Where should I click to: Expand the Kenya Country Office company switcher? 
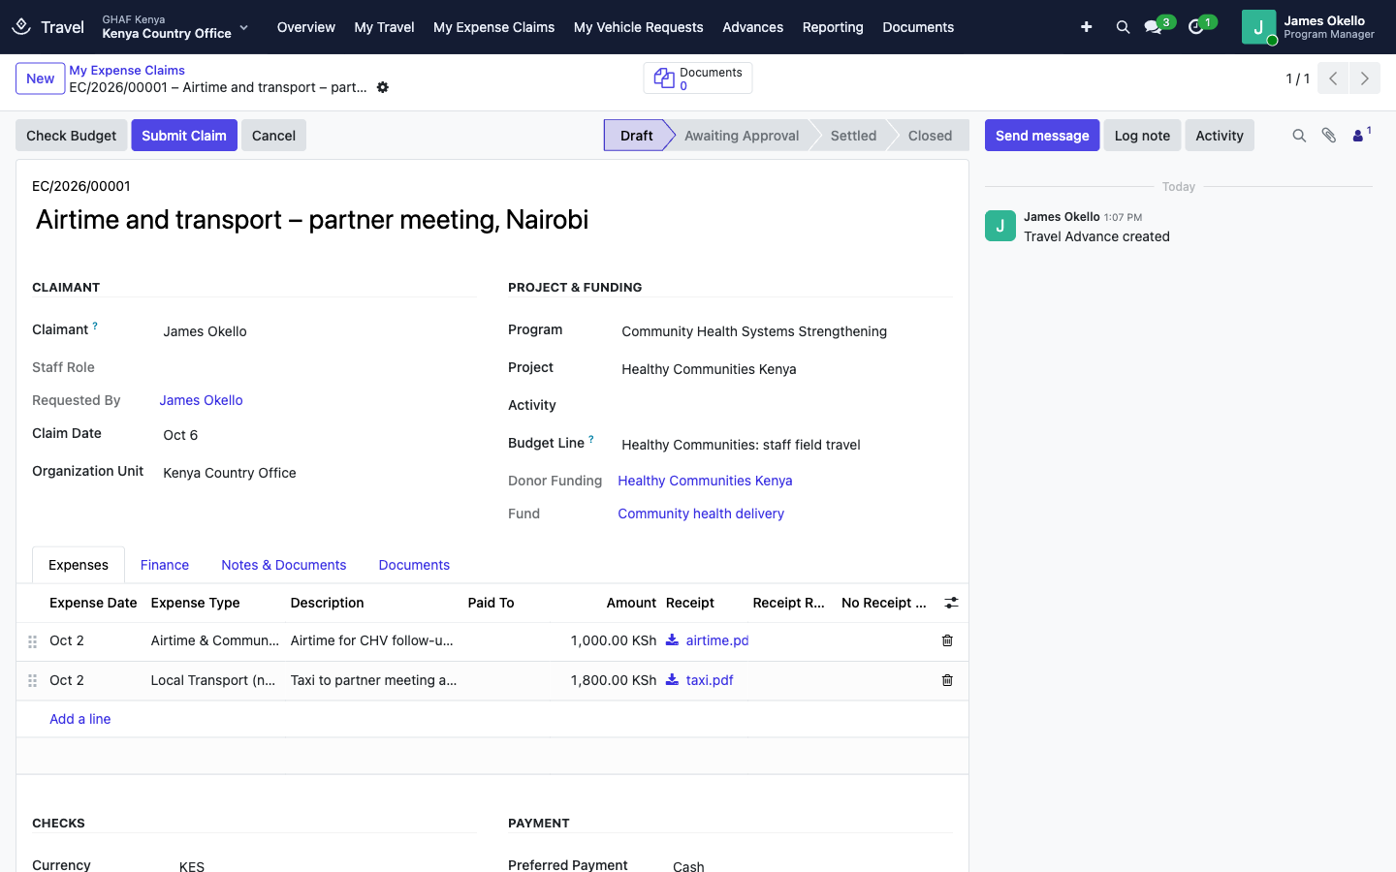pyautogui.click(x=175, y=27)
